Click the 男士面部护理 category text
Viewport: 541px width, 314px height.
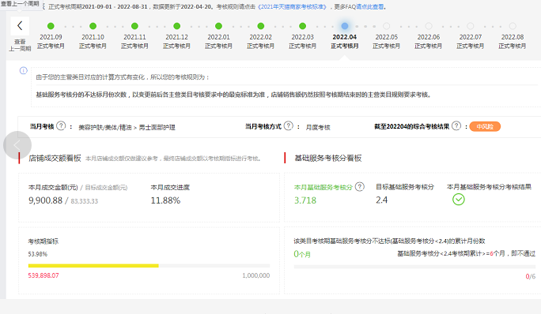point(157,127)
